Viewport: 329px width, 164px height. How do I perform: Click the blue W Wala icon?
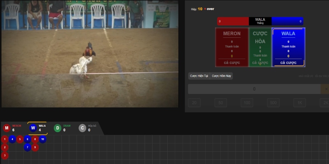(33, 128)
